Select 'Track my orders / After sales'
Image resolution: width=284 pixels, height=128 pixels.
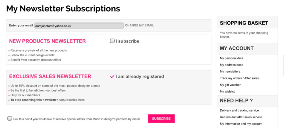239,78
